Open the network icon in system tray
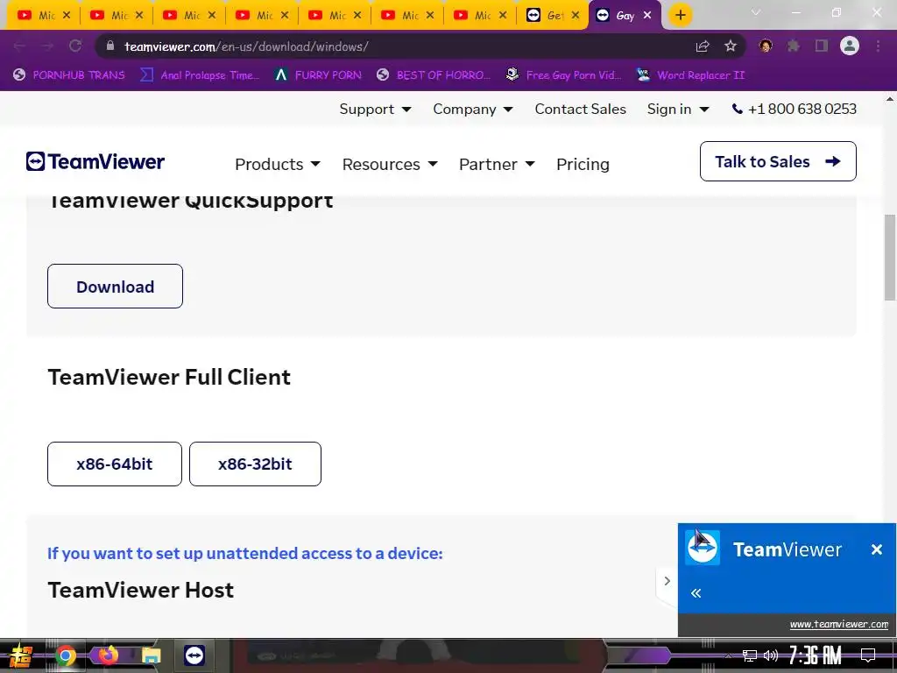 (749, 655)
